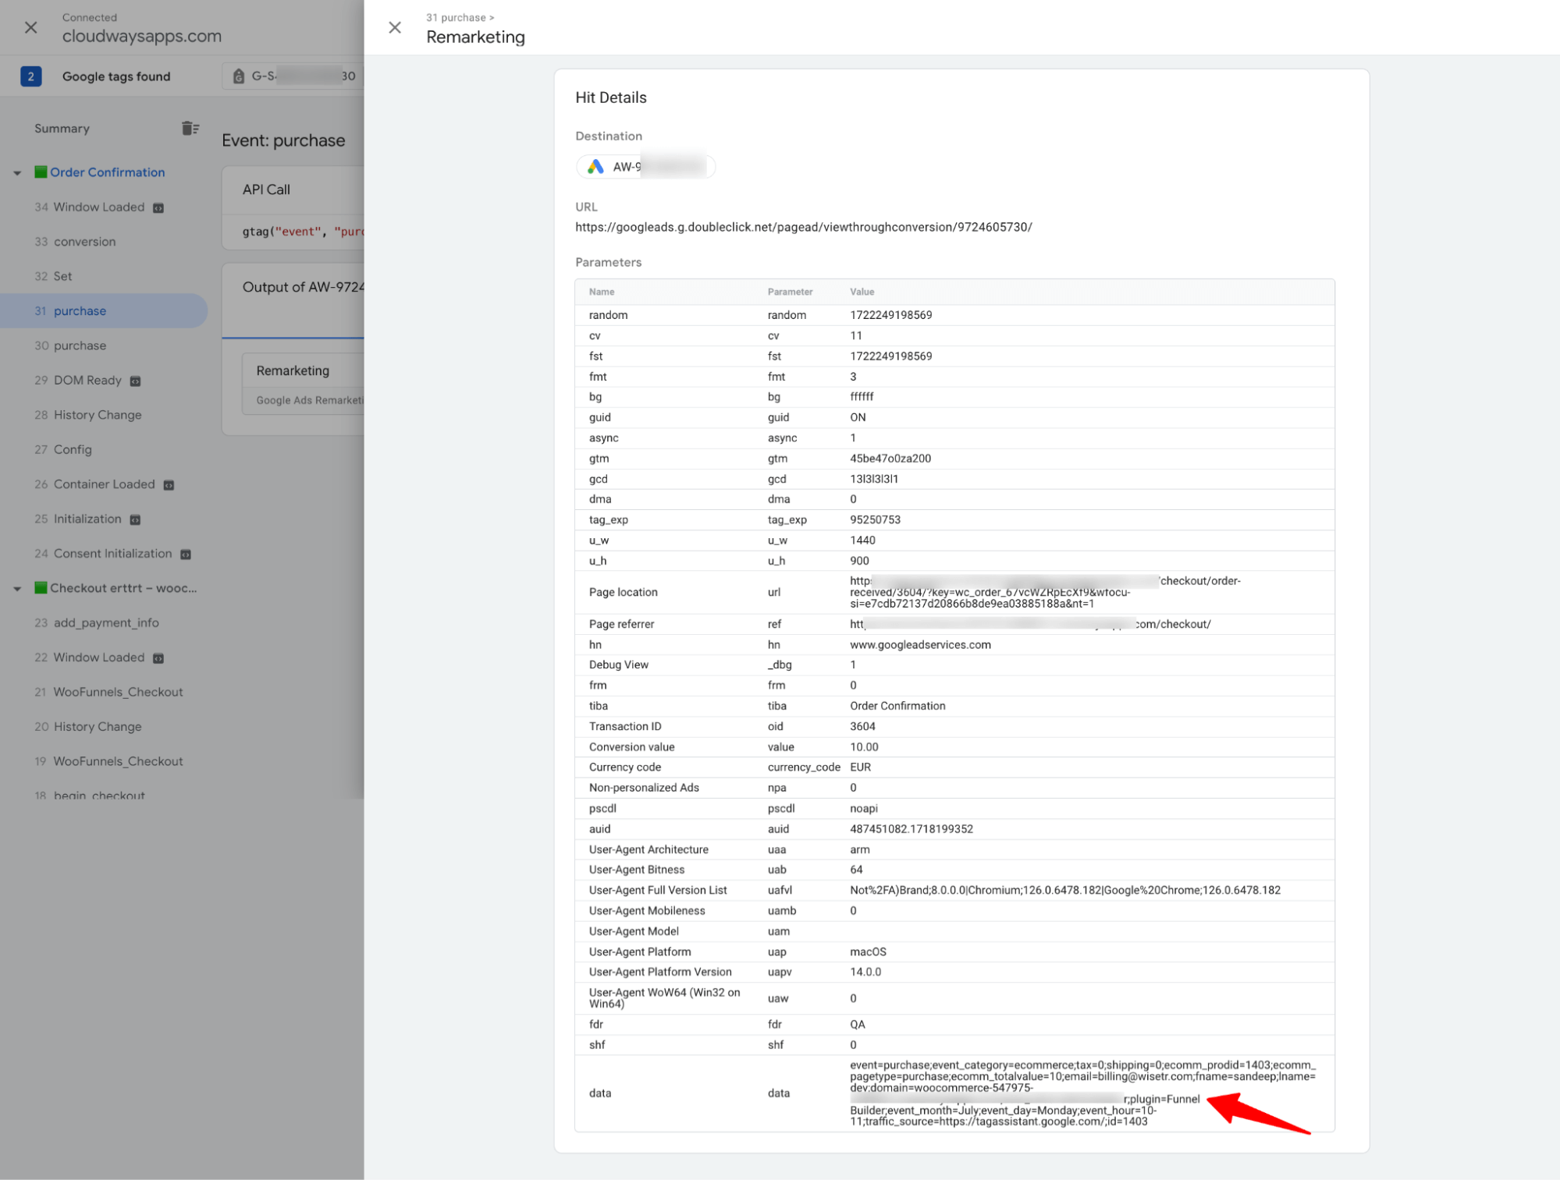1560x1180 pixels.
Task: Select event 20 History Change
Action: tap(88, 727)
